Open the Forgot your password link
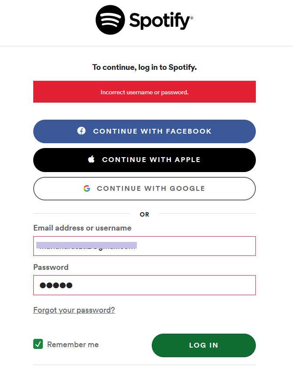This screenshot has width=293, height=369. [74, 310]
